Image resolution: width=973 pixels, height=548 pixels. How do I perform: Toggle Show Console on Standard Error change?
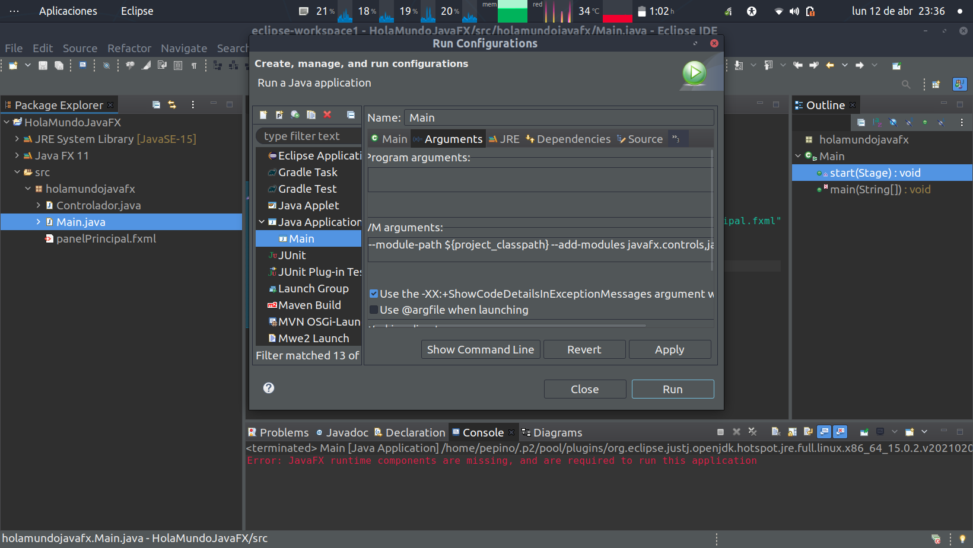pyautogui.click(x=840, y=432)
